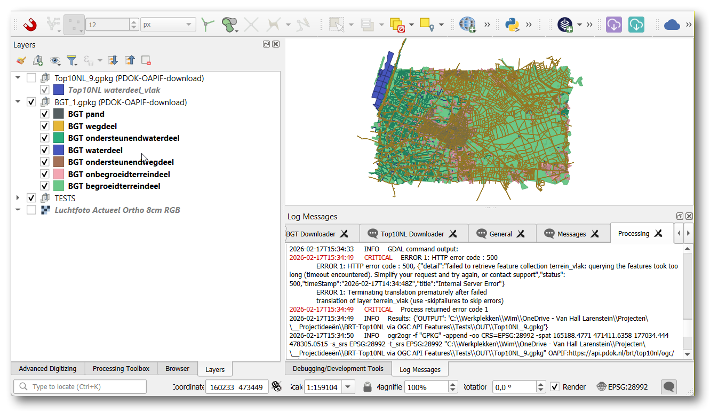Click the Type to locate search field

80,387
